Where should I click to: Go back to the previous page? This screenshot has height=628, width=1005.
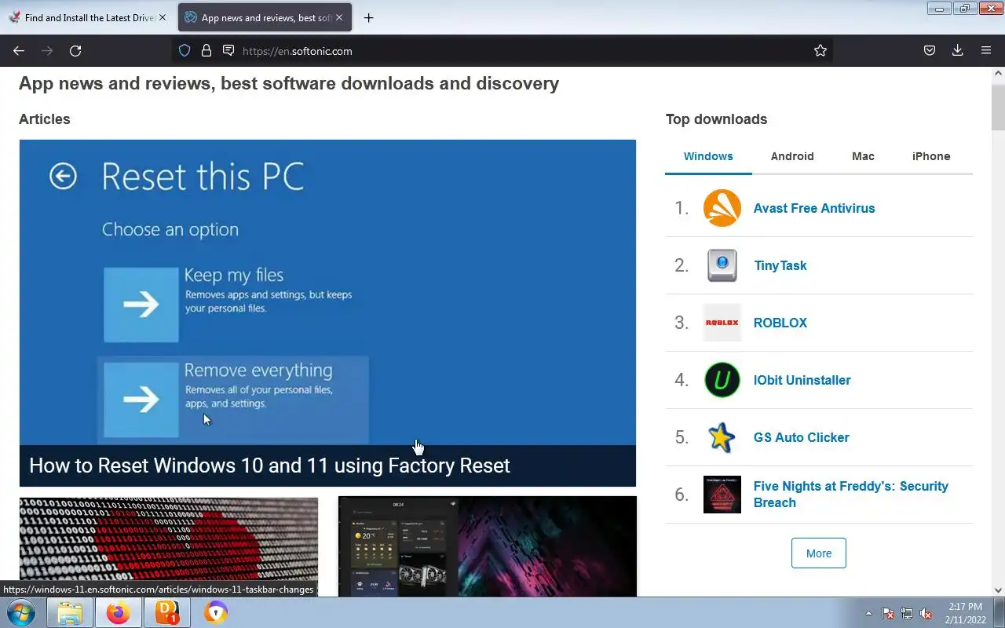pos(19,51)
